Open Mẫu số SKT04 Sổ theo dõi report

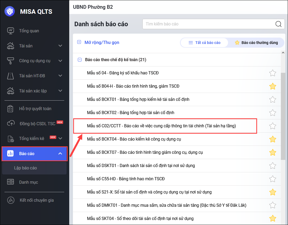pos(140,219)
